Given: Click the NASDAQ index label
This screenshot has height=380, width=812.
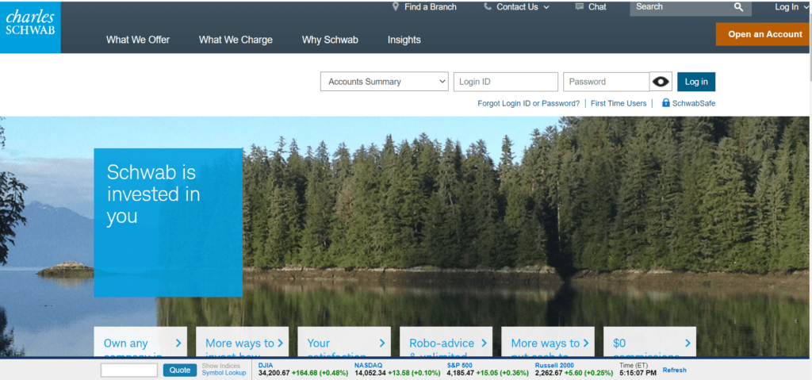Looking at the screenshot, I should 368,366.
